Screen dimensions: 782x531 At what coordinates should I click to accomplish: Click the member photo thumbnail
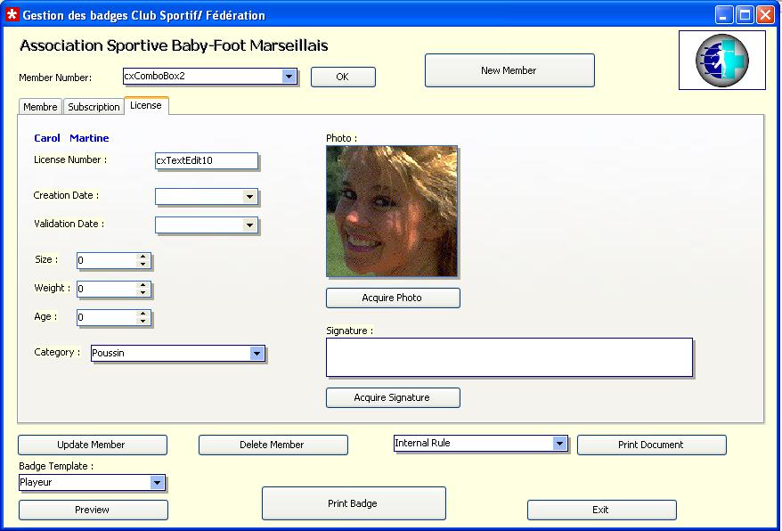pos(391,211)
